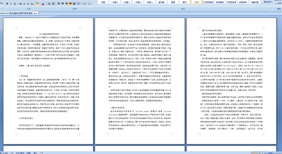Image resolution: width=282 pixels, height=154 pixels.
Task: Click the superscript icon
Action: pyautogui.click(x=28, y=4)
